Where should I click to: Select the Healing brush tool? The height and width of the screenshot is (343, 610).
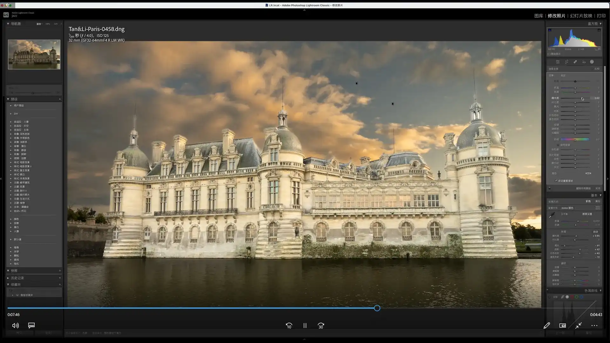coord(575,62)
